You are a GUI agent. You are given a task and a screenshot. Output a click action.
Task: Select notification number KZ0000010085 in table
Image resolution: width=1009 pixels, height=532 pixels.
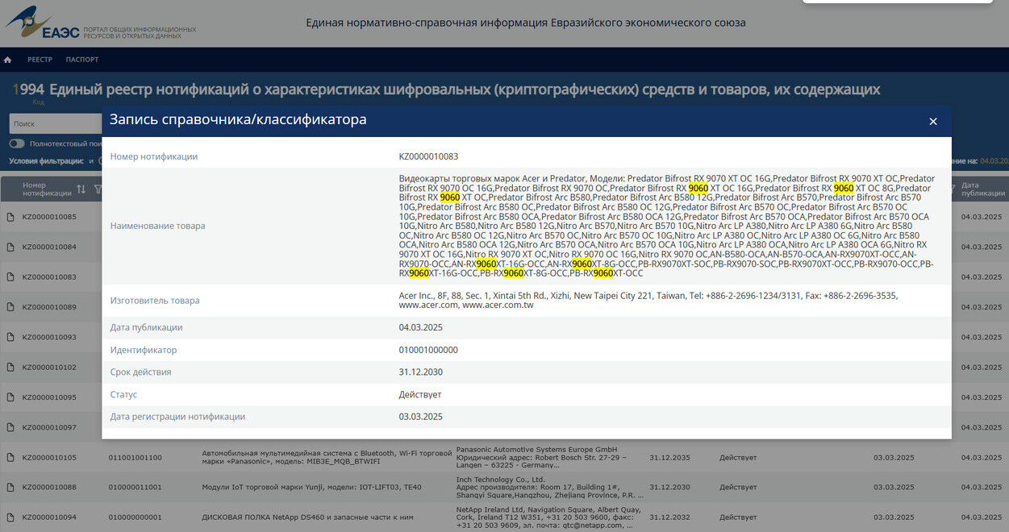[x=49, y=217]
